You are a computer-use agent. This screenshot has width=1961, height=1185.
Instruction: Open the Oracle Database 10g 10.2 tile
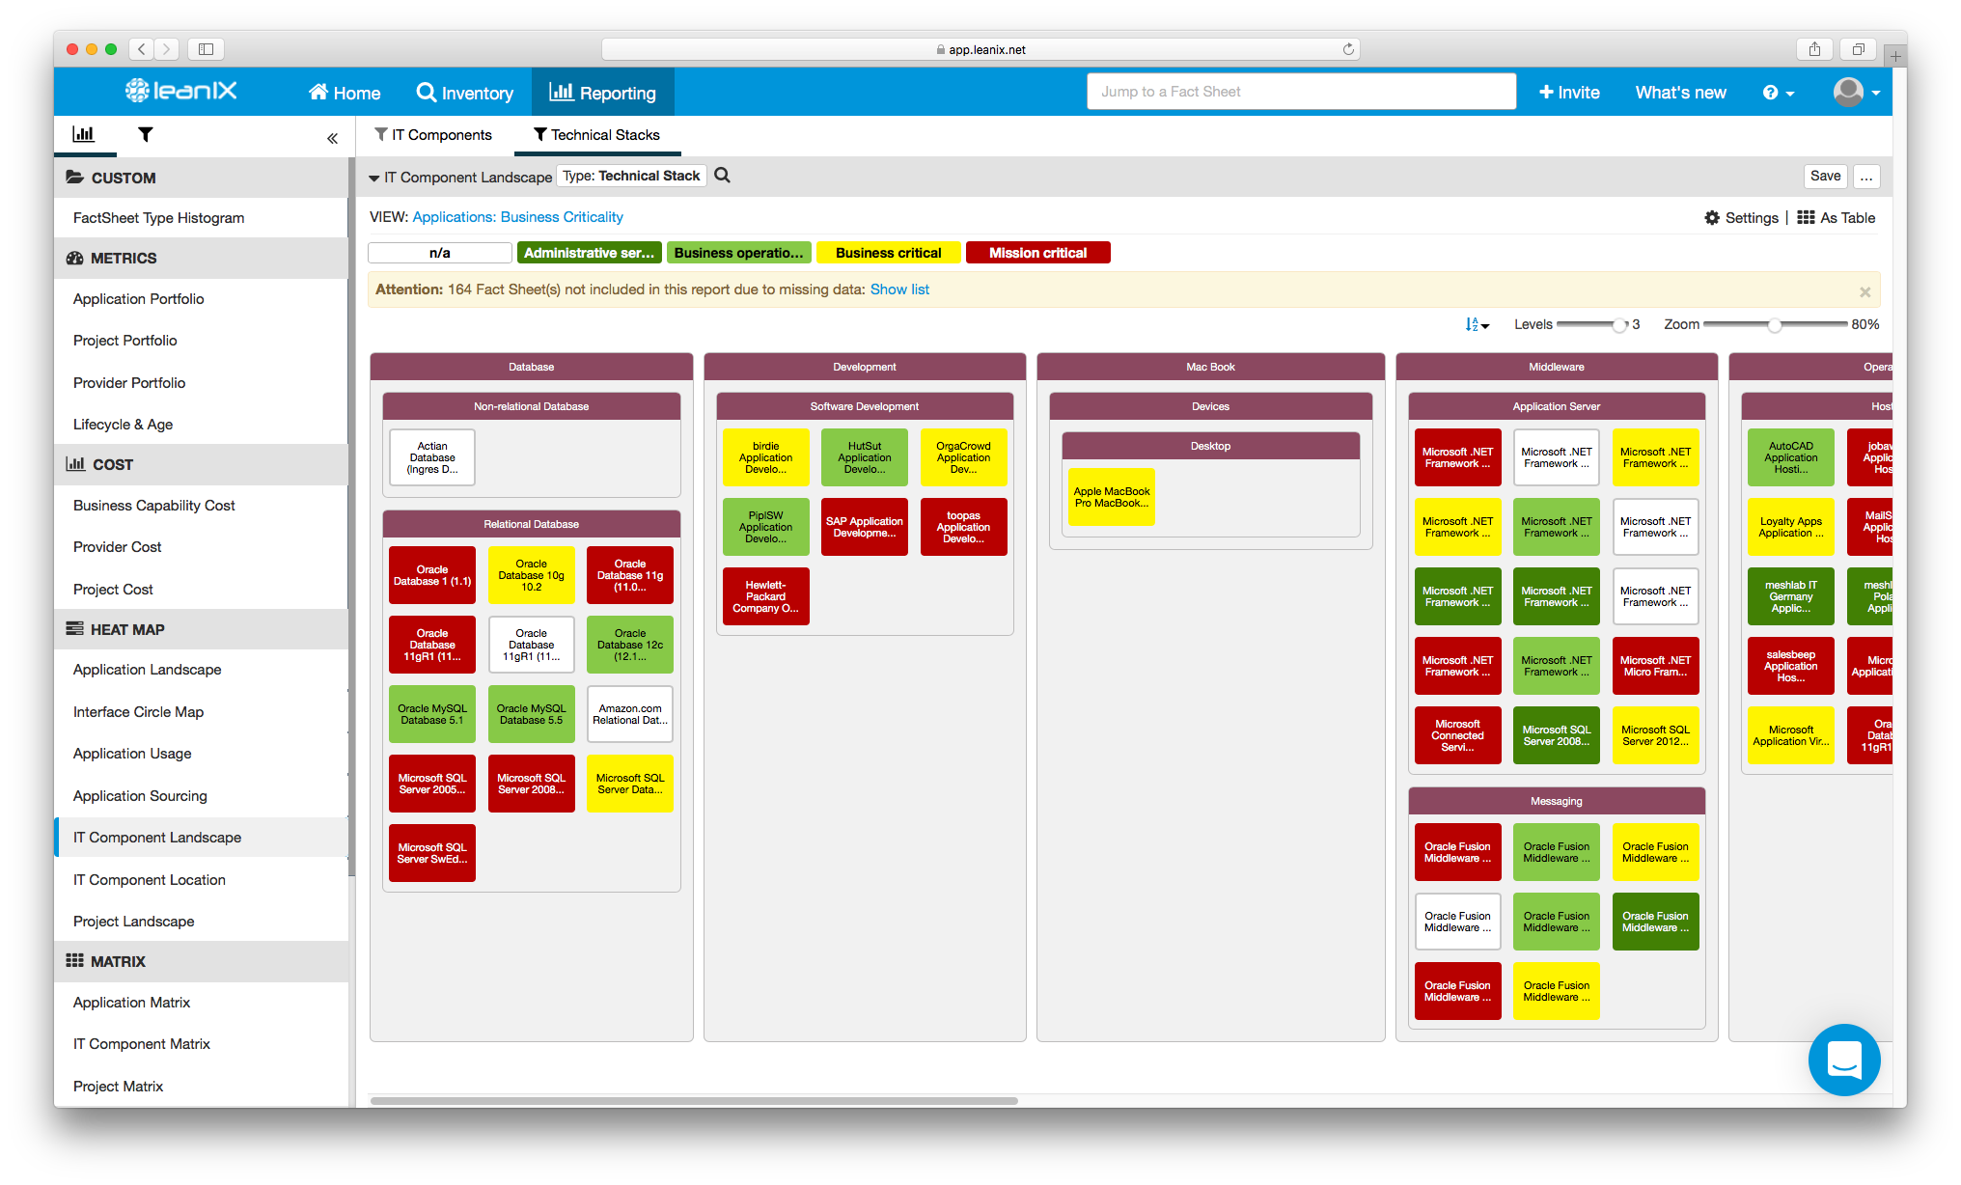[x=532, y=575]
